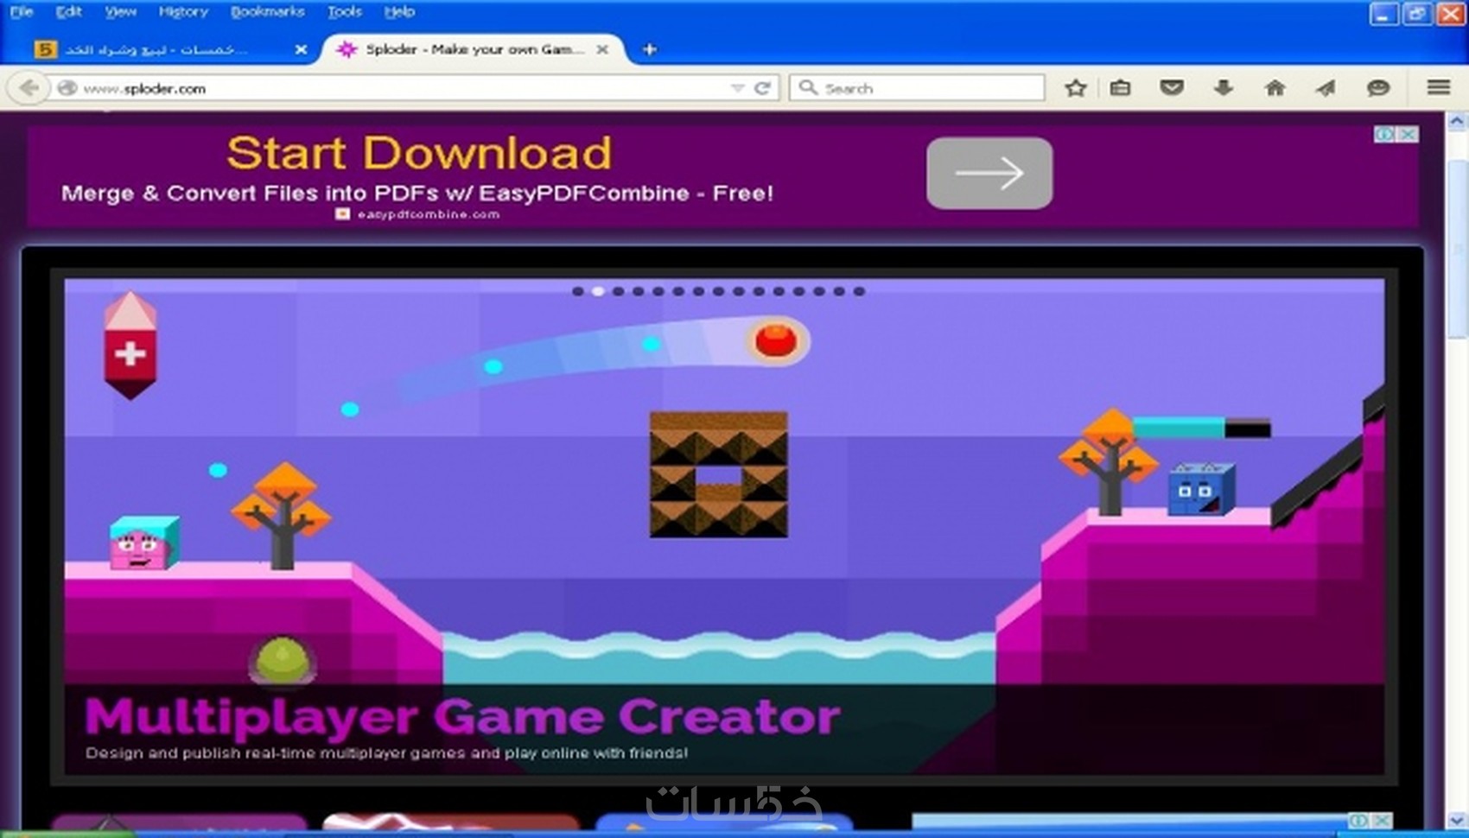Viewport: 1469px width, 838px height.
Task: Open the Help menu
Action: pos(399,11)
